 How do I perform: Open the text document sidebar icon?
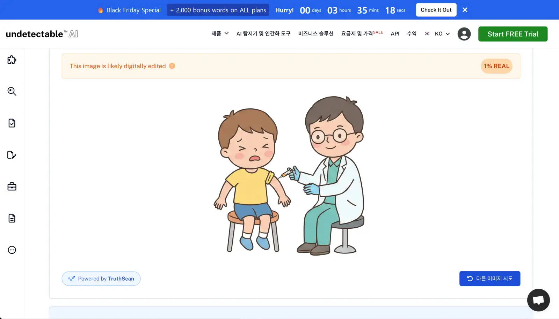(x=12, y=218)
